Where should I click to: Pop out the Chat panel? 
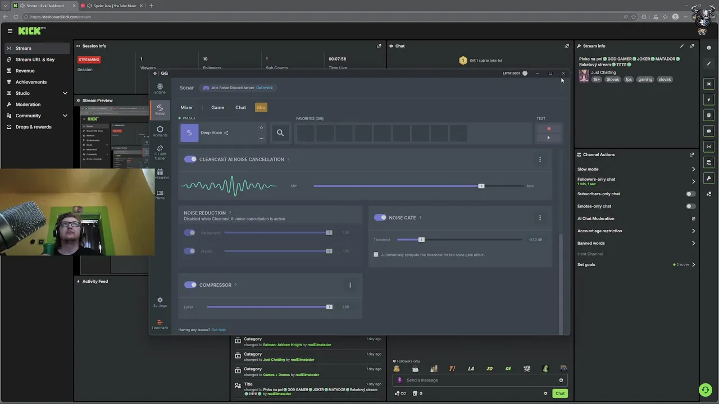[566, 46]
